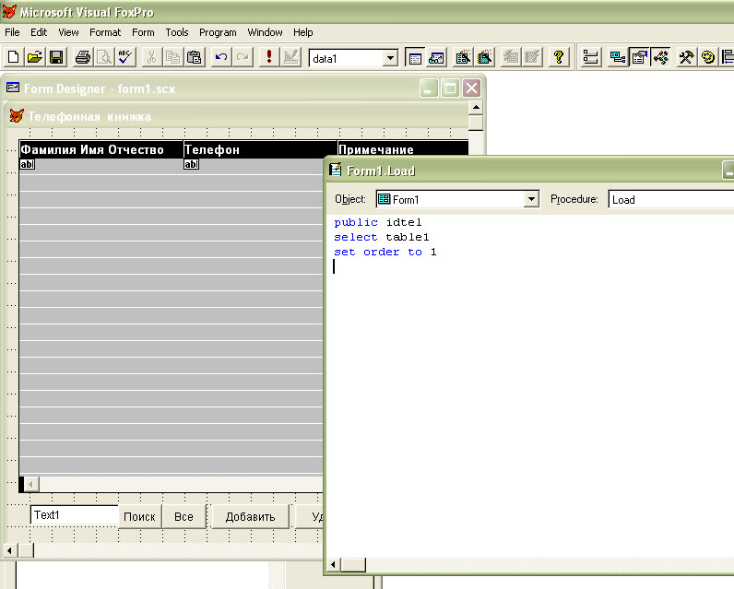Click the Поиск button on form

[139, 516]
